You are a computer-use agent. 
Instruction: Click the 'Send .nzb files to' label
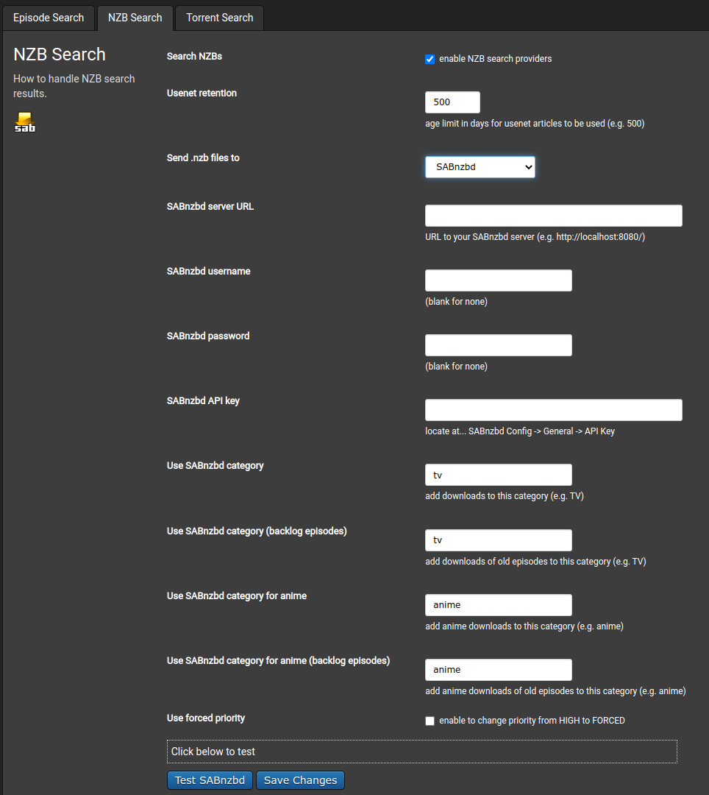click(x=203, y=158)
